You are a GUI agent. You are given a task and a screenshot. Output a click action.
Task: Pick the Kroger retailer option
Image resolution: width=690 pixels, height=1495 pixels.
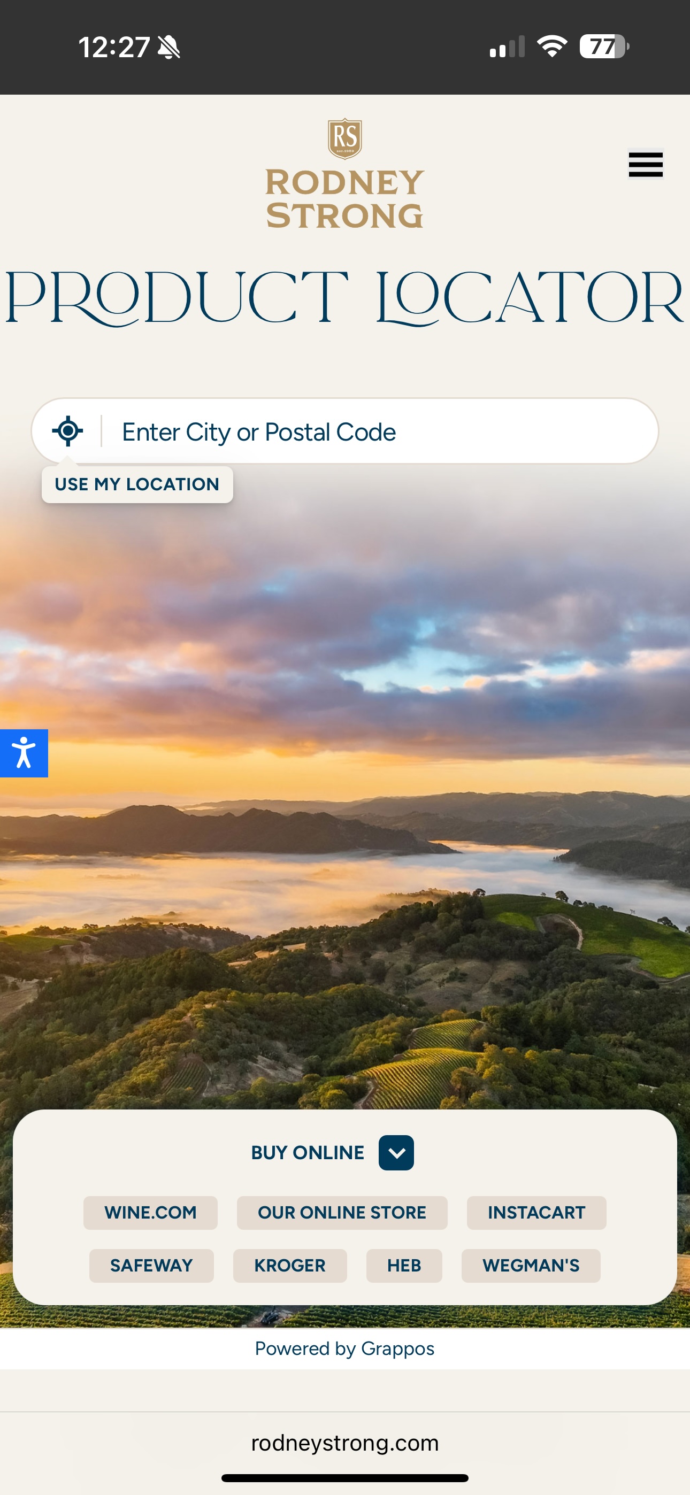click(290, 1265)
